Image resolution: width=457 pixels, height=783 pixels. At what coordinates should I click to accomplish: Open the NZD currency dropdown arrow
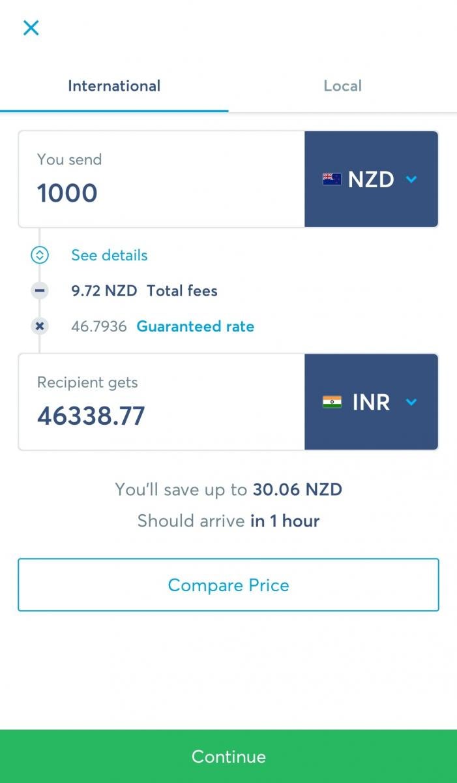(411, 179)
